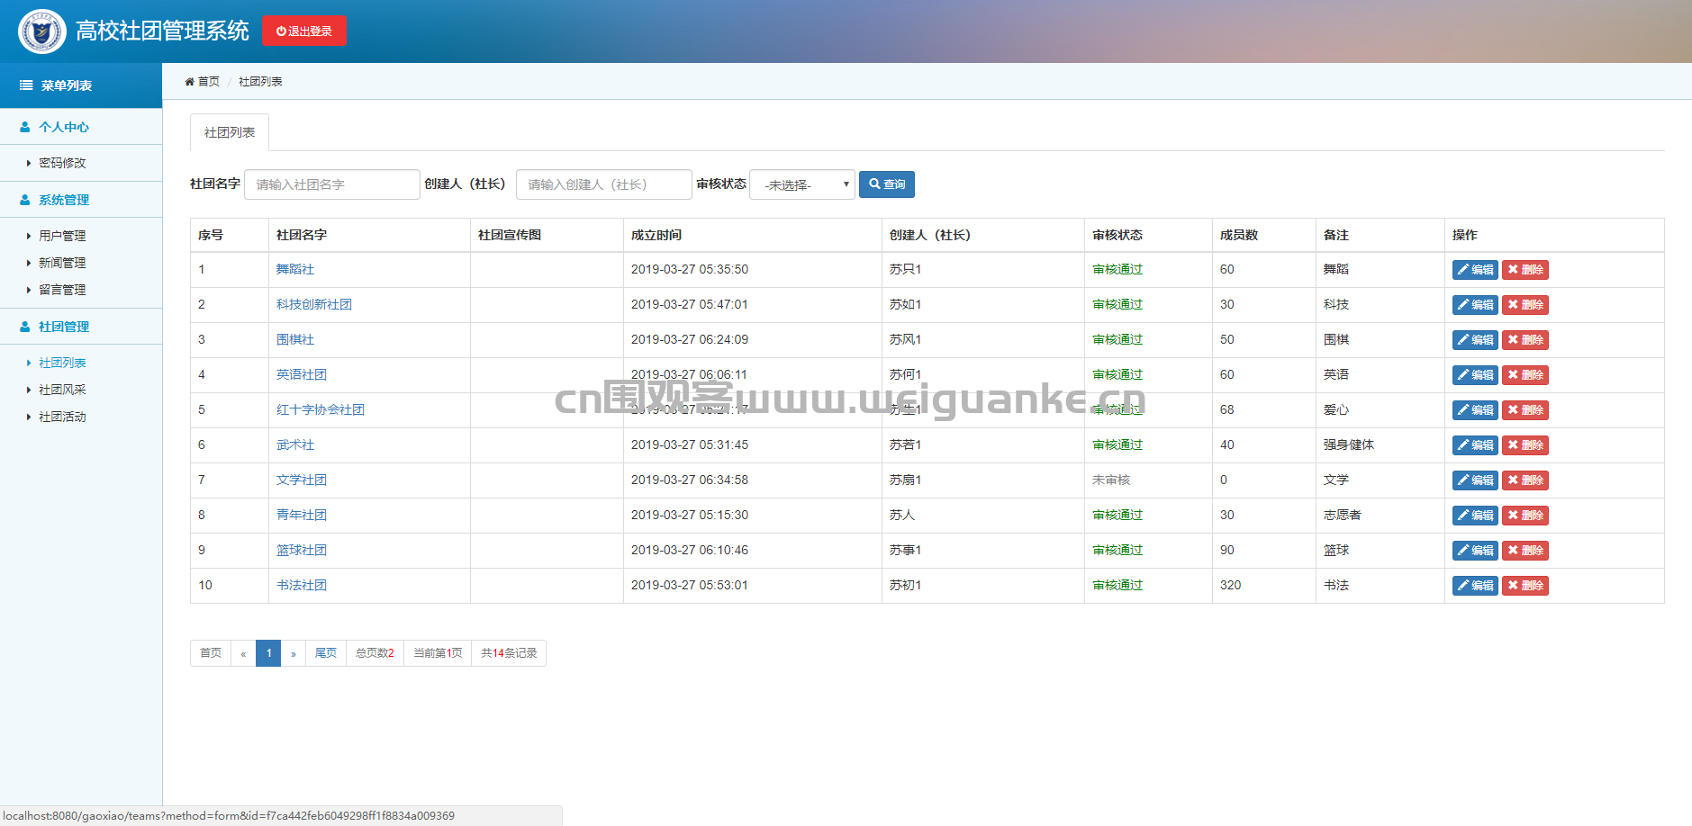The height and width of the screenshot is (826, 1692).
Task: Click the university logo emblem
Action: pyautogui.click(x=41, y=31)
